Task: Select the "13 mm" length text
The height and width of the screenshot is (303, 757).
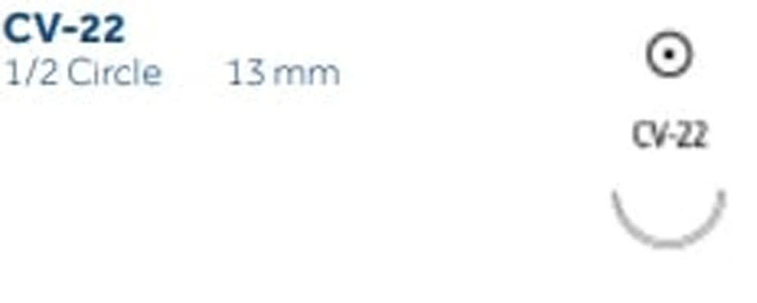Action: point(284,74)
